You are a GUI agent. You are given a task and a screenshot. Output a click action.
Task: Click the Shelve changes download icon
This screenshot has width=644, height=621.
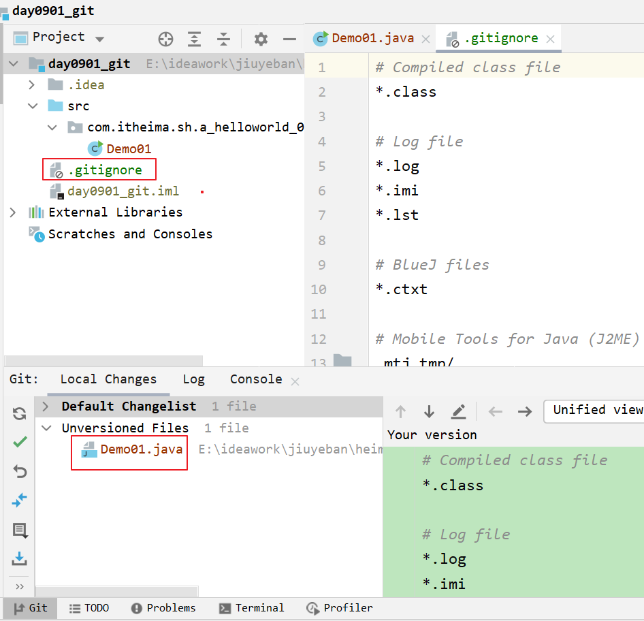pyautogui.click(x=20, y=559)
